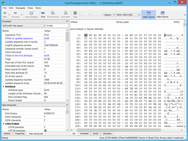Click the template offset 0 HEX field
Viewport: 188px width, 141px height.
(x=57, y=26)
